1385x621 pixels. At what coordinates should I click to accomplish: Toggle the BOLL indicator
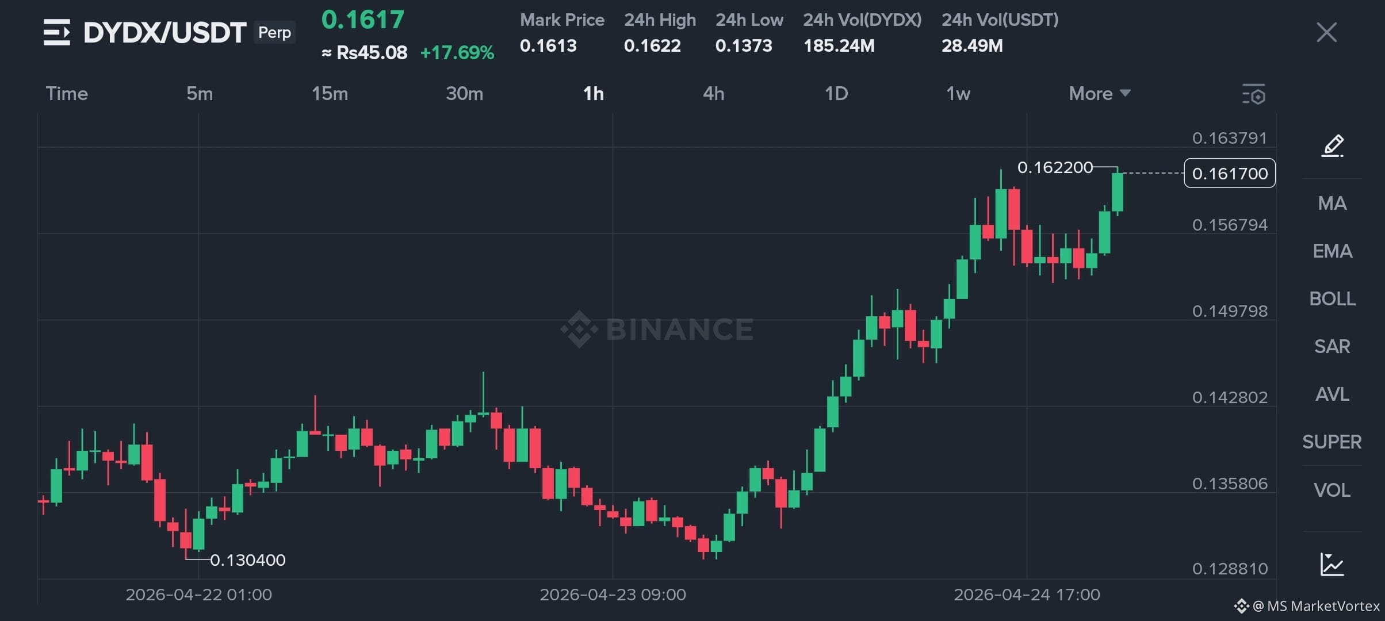(x=1332, y=298)
